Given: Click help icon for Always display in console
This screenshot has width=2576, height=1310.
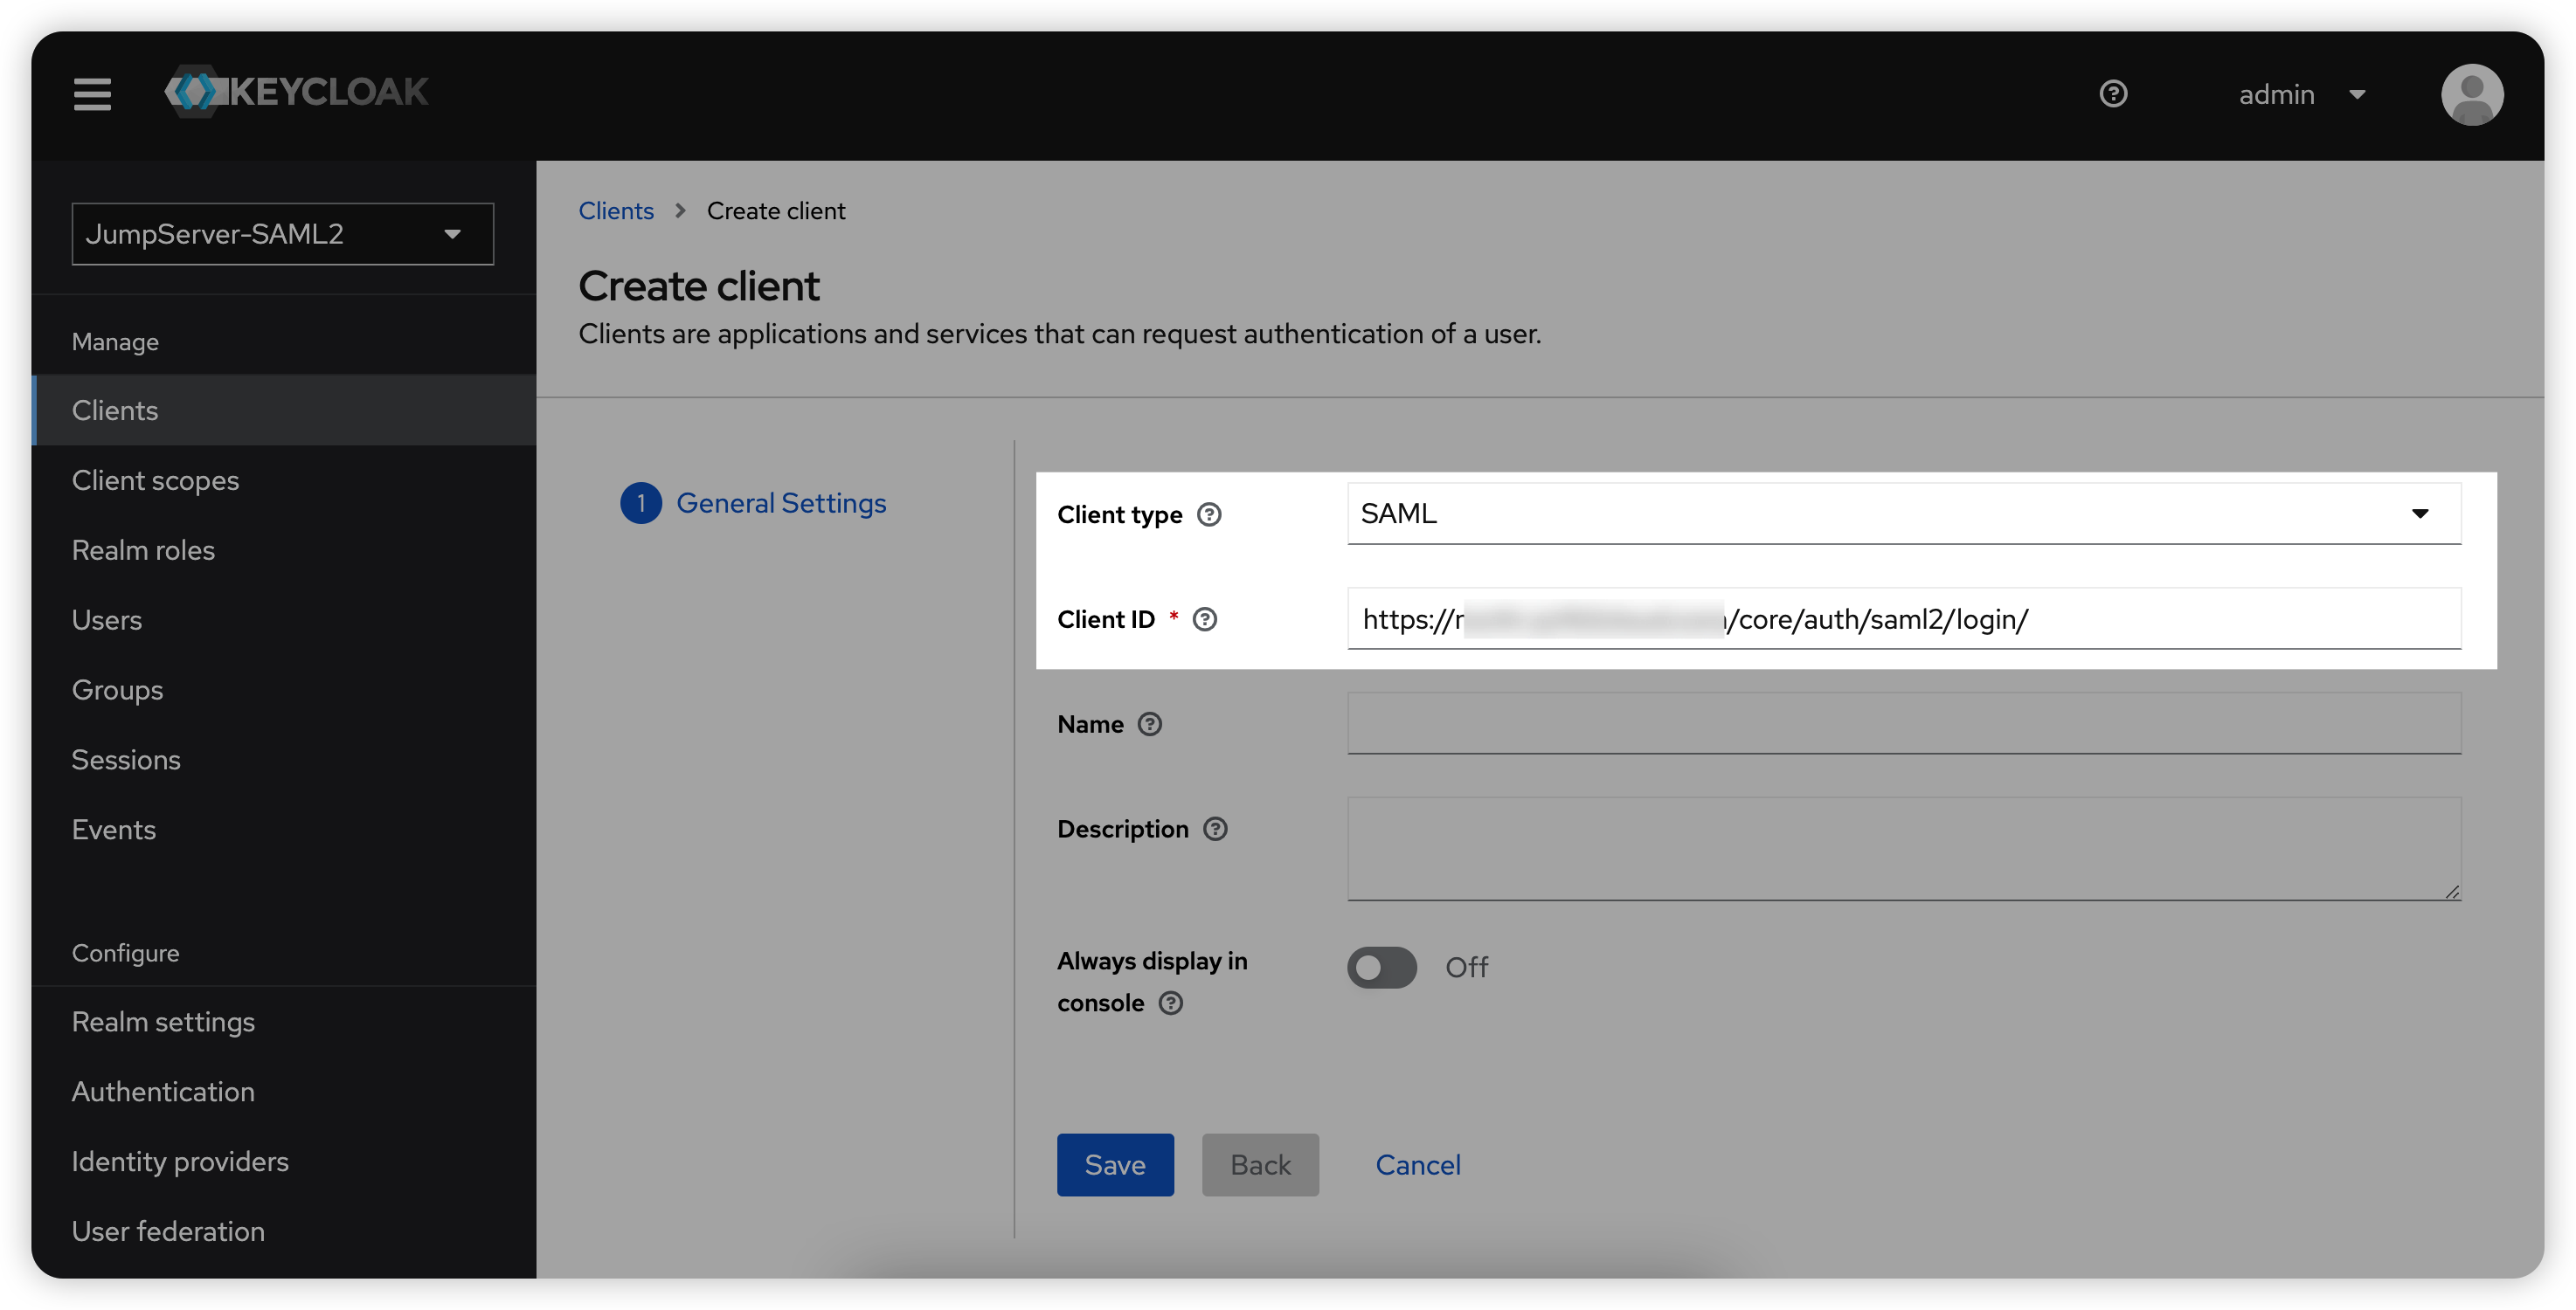Looking at the screenshot, I should (x=1170, y=1003).
